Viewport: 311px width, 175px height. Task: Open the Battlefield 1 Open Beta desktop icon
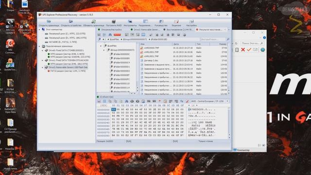[10, 105]
